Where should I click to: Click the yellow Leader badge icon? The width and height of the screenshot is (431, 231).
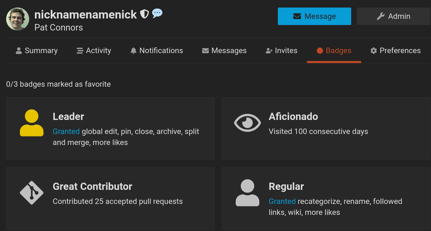(x=32, y=123)
